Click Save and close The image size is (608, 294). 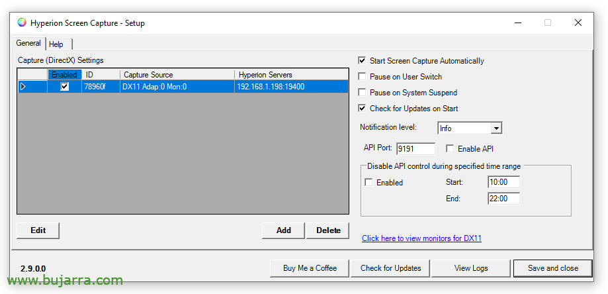(553, 268)
